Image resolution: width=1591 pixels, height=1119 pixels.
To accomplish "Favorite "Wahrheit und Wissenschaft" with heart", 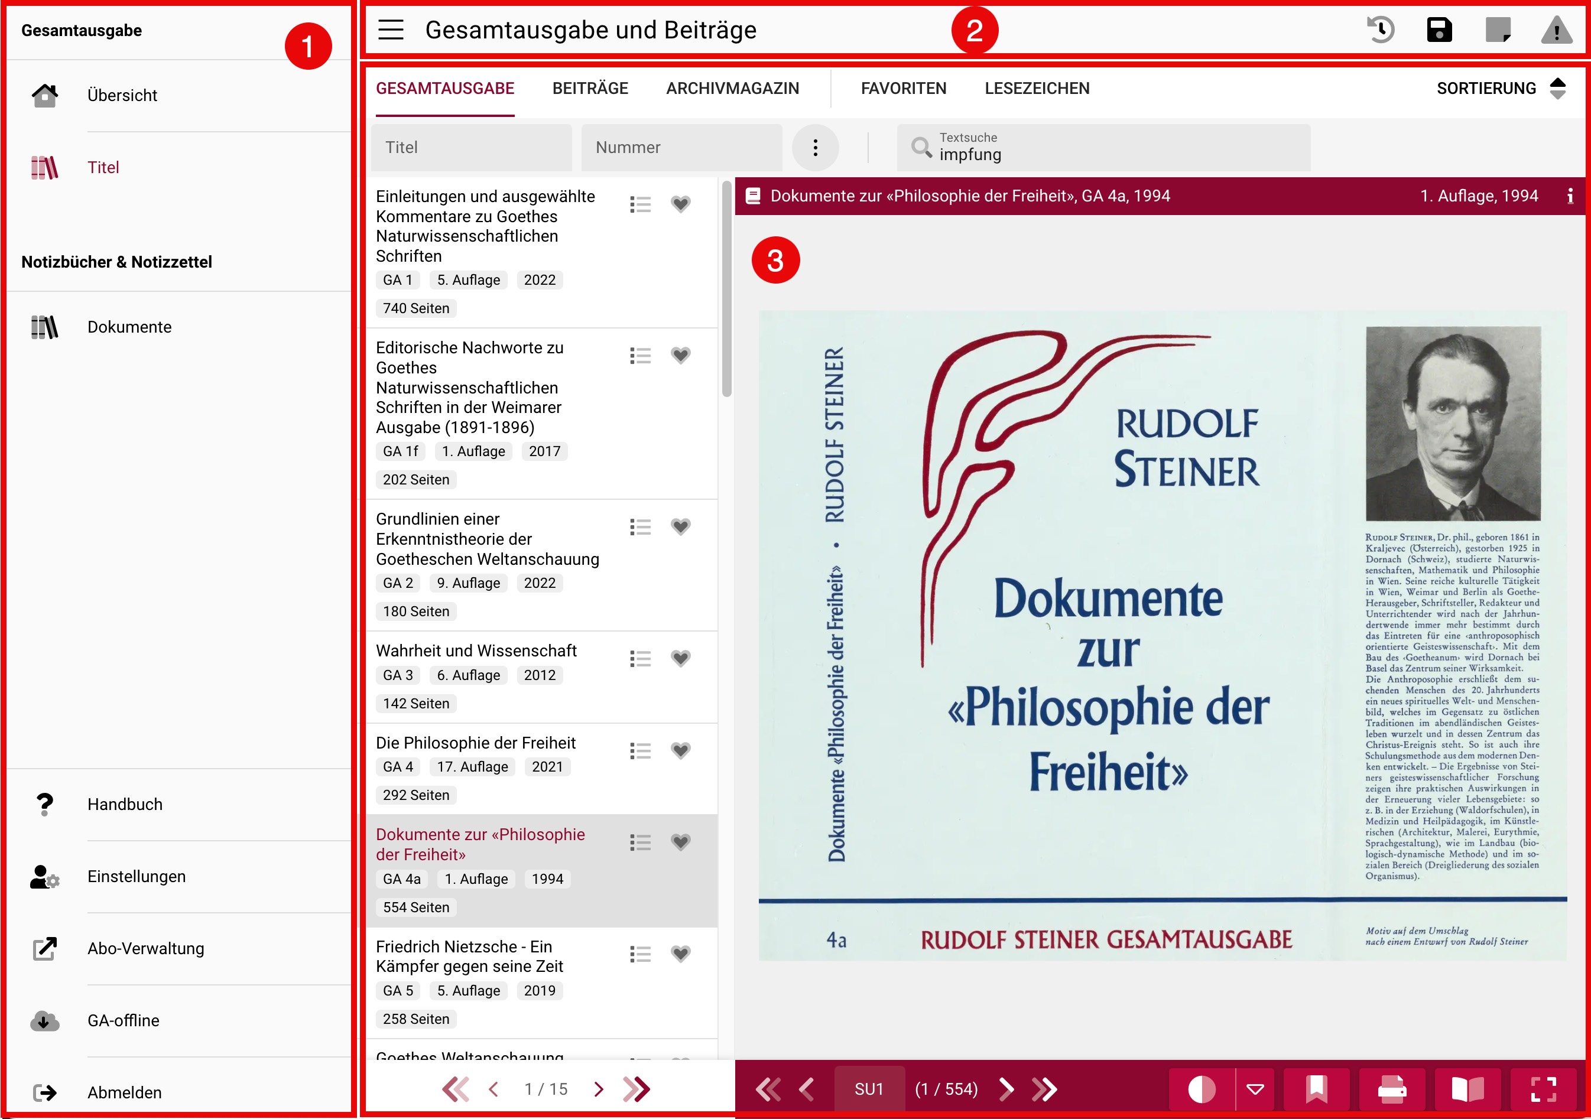I will point(680,658).
